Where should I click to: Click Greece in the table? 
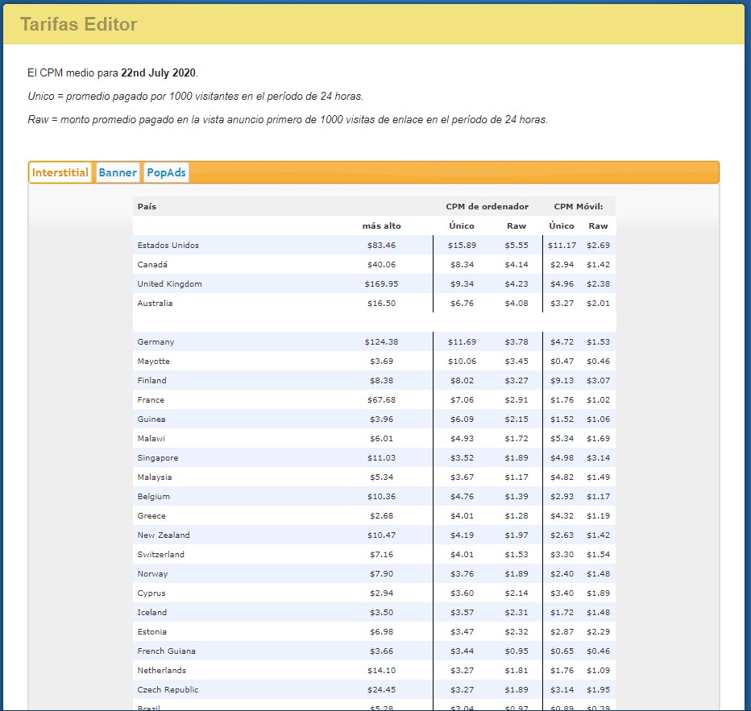tap(151, 516)
